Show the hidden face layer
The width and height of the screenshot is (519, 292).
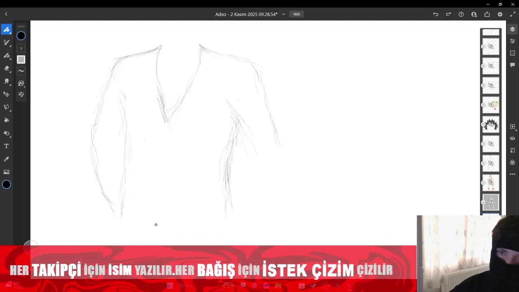(491, 105)
